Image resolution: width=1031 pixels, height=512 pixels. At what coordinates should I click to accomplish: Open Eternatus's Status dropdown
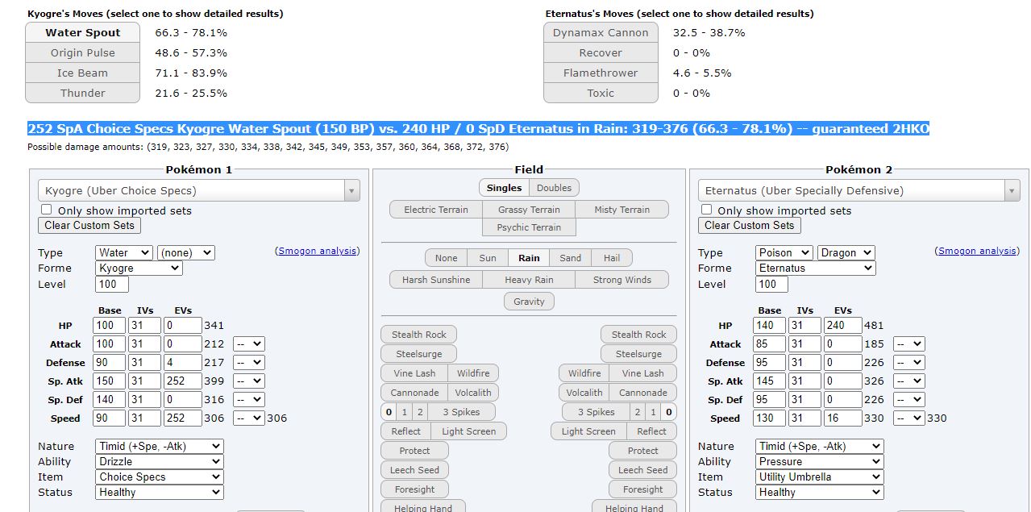pyautogui.click(x=819, y=492)
